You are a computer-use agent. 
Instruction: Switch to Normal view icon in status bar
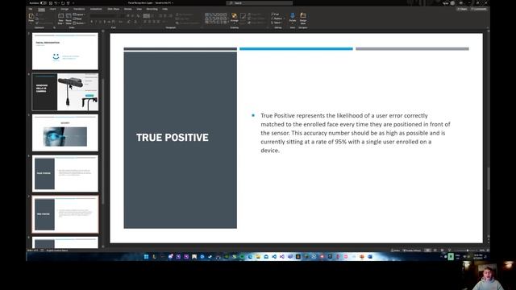427,251
